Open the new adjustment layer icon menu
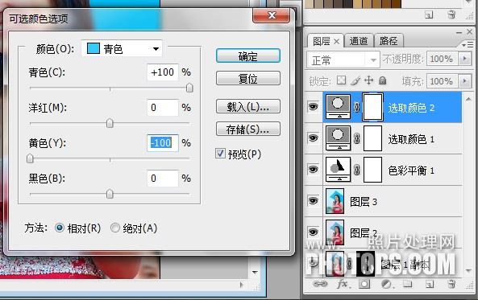This screenshot has height=300, width=478. click(x=387, y=284)
